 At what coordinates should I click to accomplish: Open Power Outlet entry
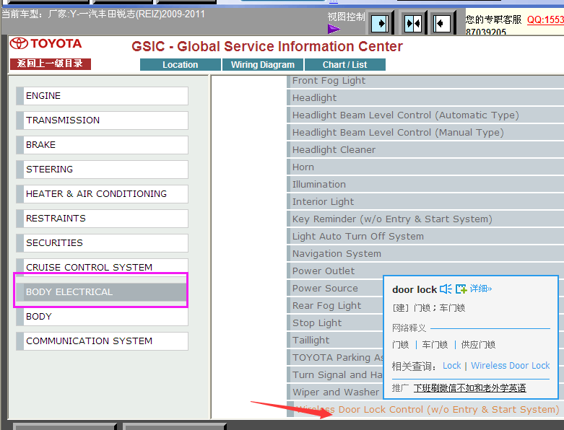pos(425,271)
